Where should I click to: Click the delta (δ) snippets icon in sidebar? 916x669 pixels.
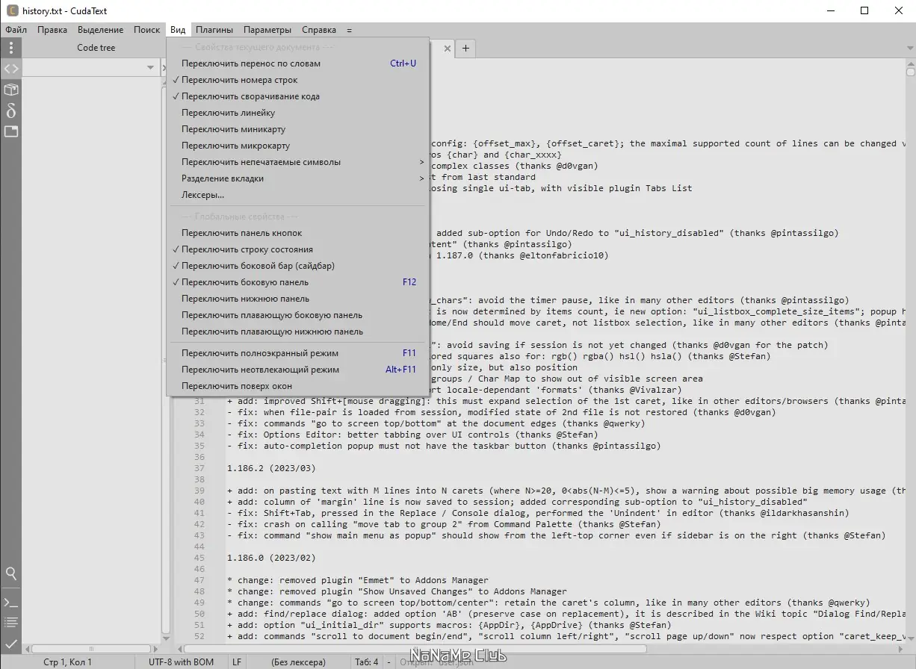point(11,111)
